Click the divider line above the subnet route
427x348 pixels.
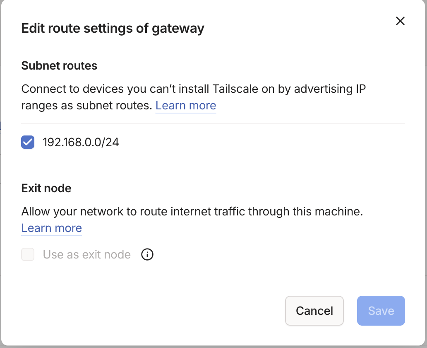point(213,123)
